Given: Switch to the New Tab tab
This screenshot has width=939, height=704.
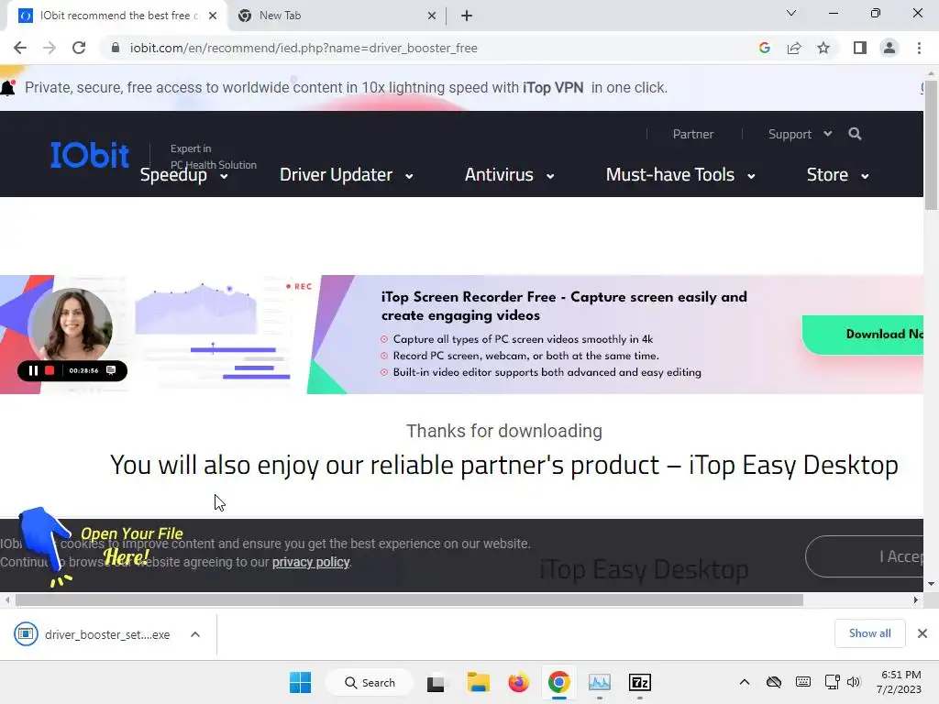Looking at the screenshot, I should coord(338,16).
